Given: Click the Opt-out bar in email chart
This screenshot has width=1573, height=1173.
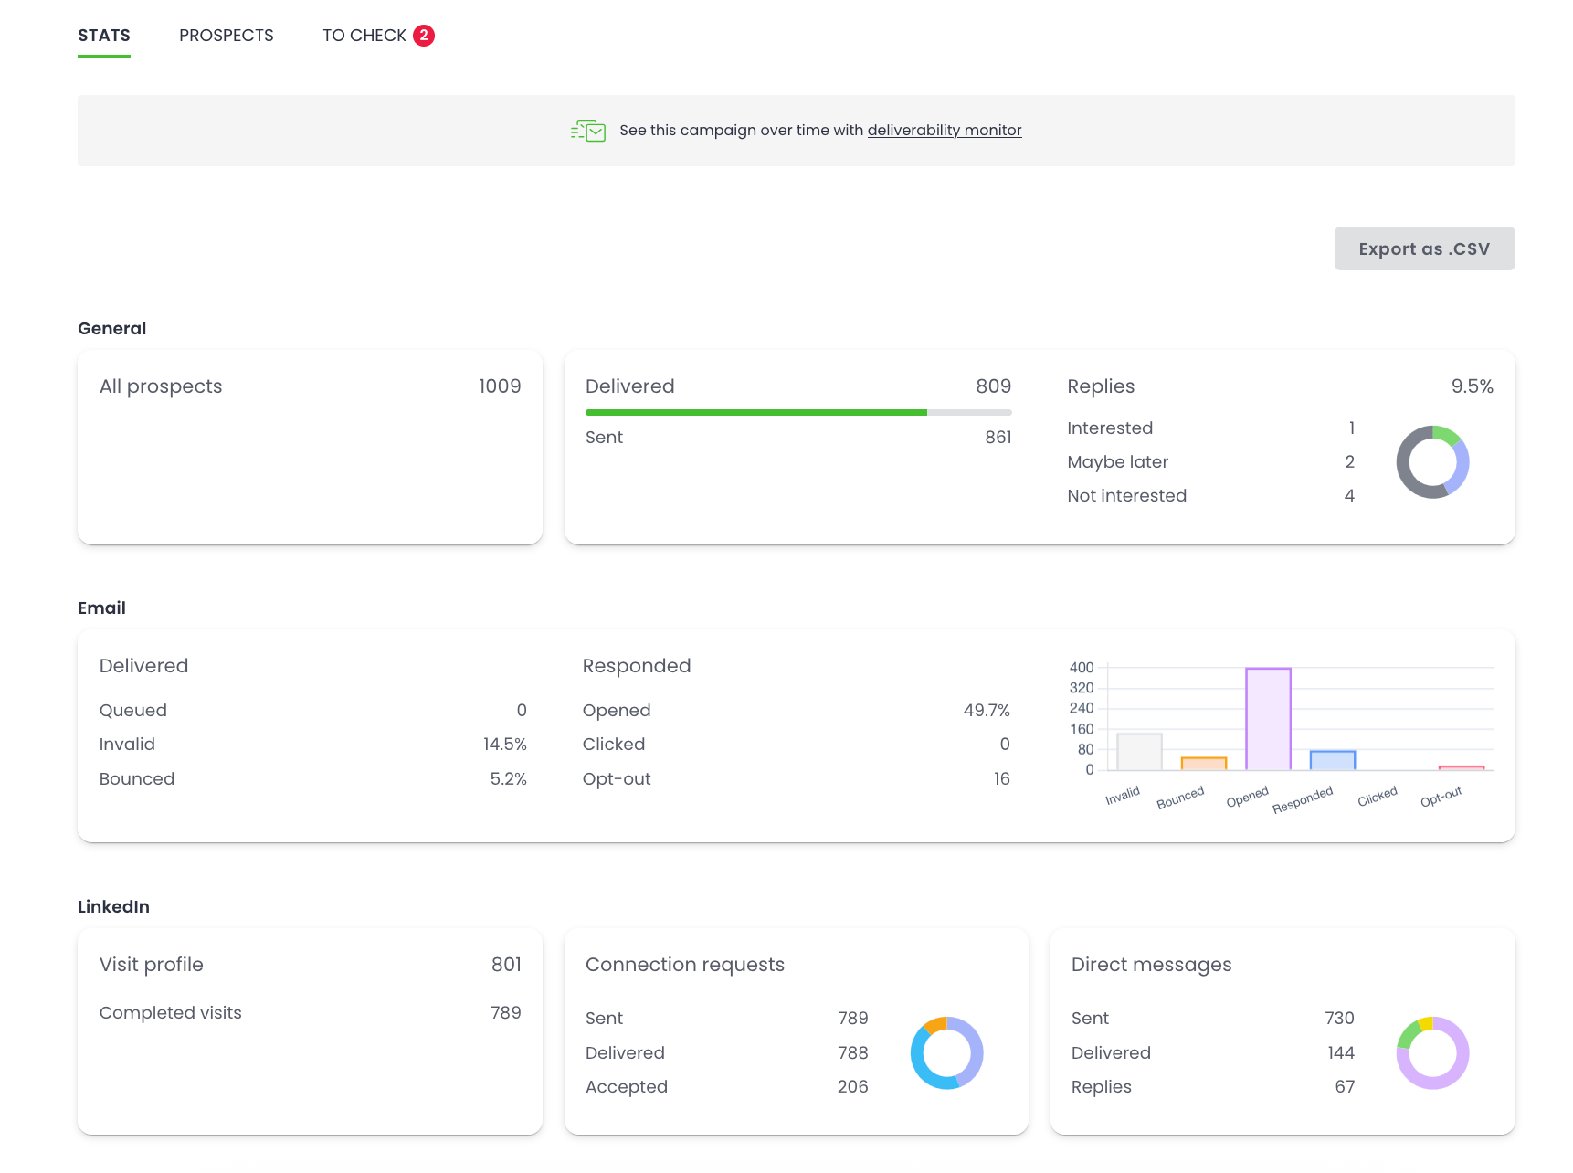Looking at the screenshot, I should pyautogui.click(x=1461, y=767).
